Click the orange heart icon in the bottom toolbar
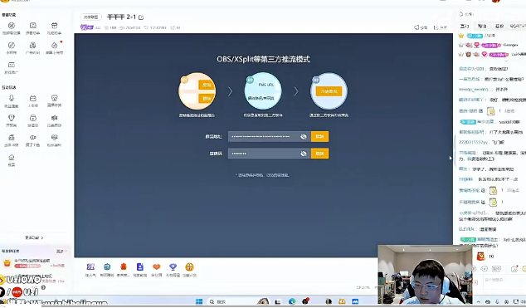 (x=156, y=266)
